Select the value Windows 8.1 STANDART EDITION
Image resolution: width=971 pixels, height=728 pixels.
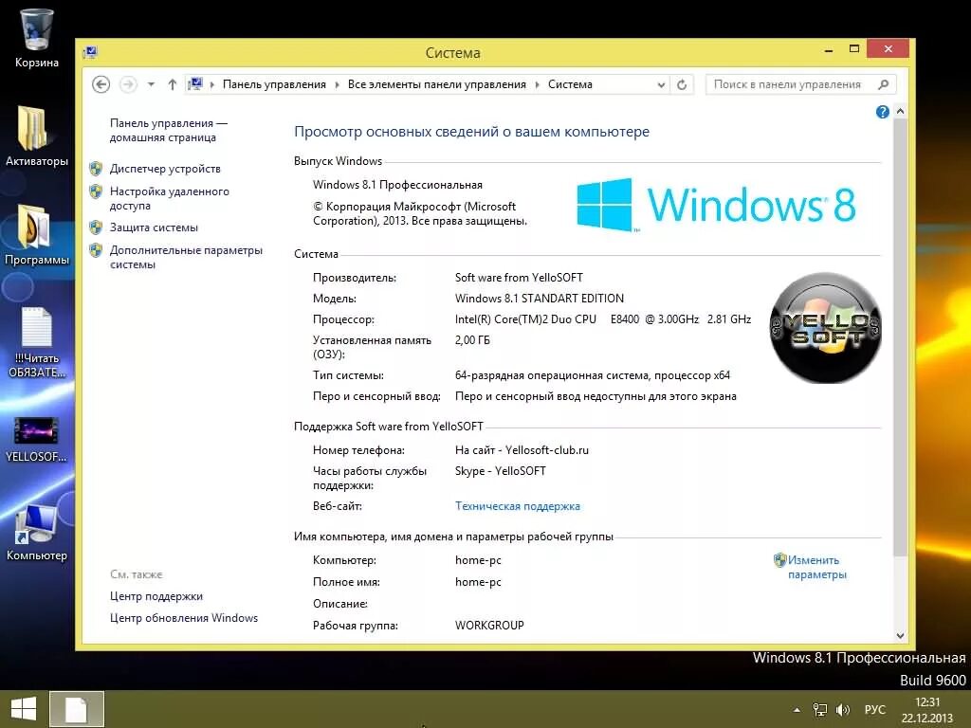tap(539, 299)
